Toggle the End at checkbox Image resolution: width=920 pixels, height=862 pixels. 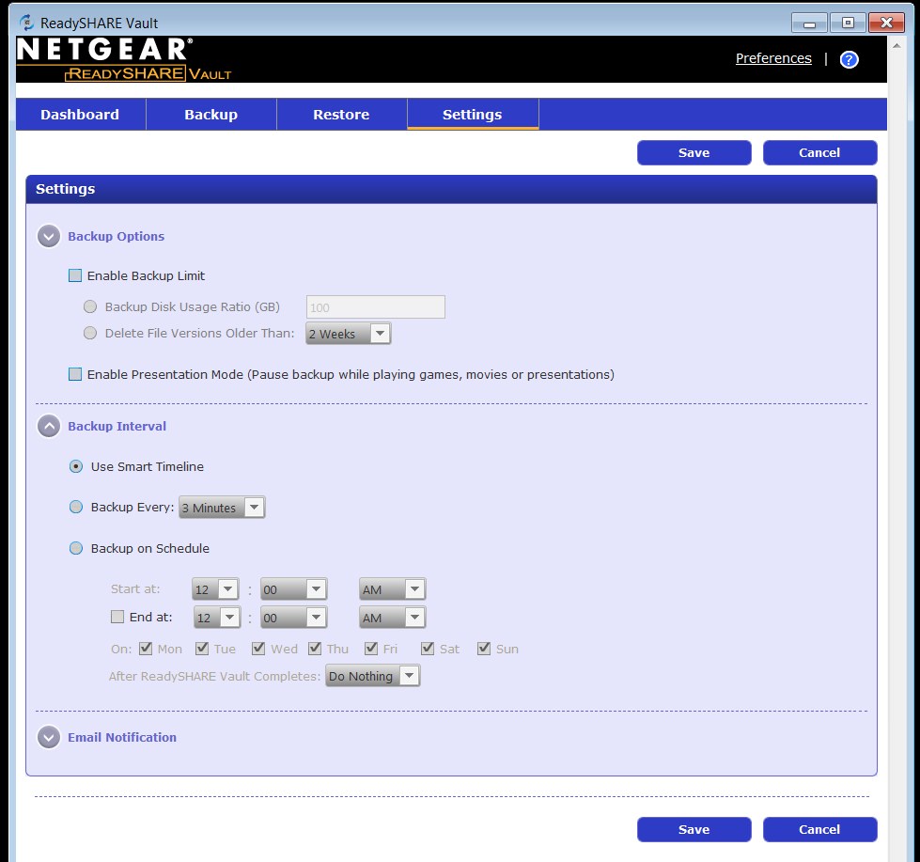point(117,617)
